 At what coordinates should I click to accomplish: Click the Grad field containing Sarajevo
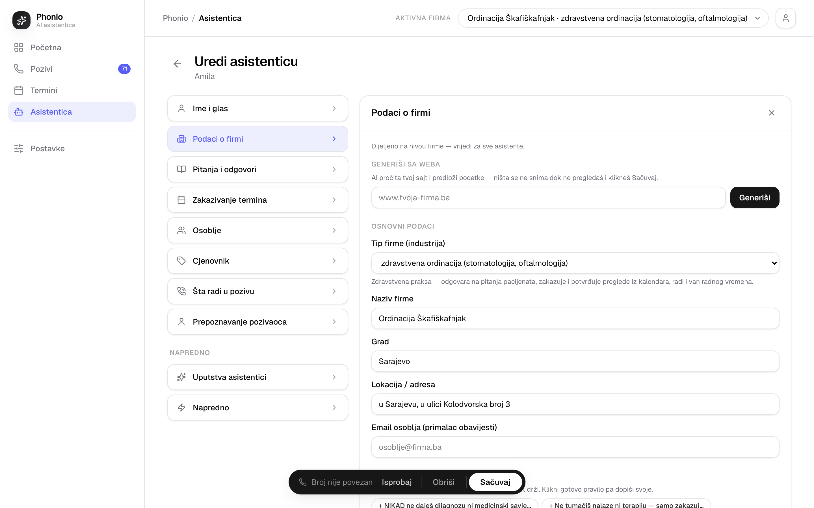(575, 362)
